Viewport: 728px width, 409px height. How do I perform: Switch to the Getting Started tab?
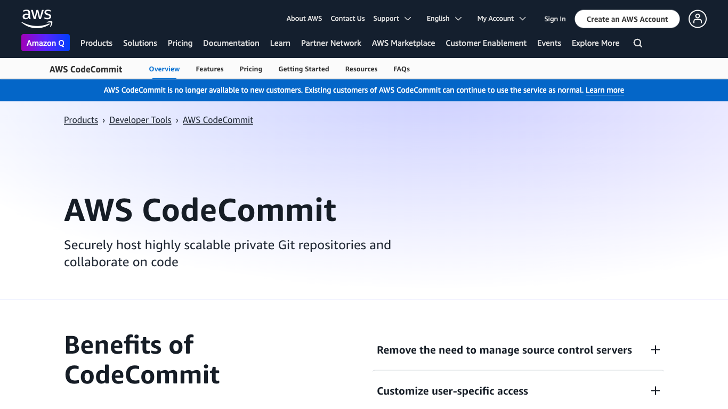[304, 69]
